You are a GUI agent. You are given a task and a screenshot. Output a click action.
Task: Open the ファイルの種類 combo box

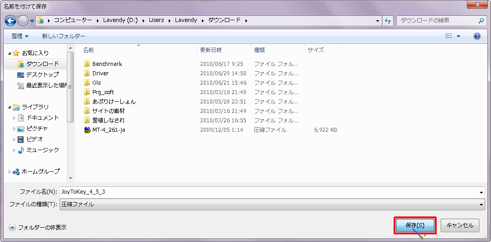point(272,204)
